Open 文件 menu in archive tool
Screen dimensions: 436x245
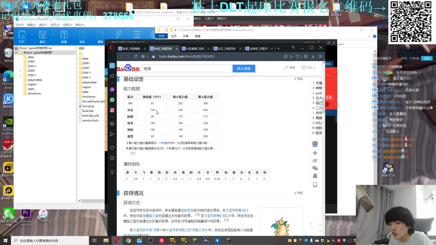tap(19, 25)
